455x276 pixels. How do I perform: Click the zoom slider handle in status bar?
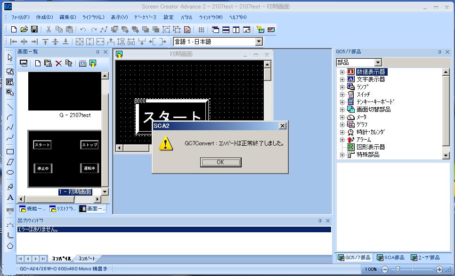(x=398, y=269)
